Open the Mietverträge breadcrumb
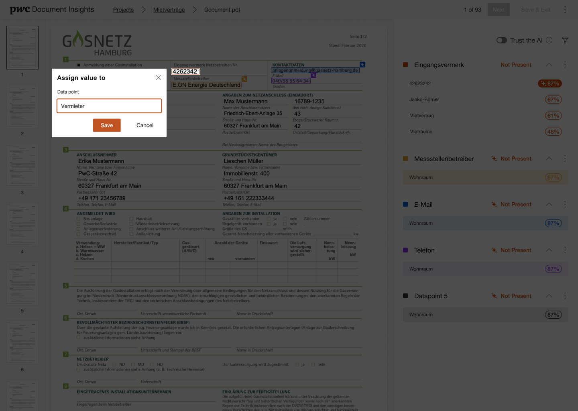 pyautogui.click(x=169, y=10)
